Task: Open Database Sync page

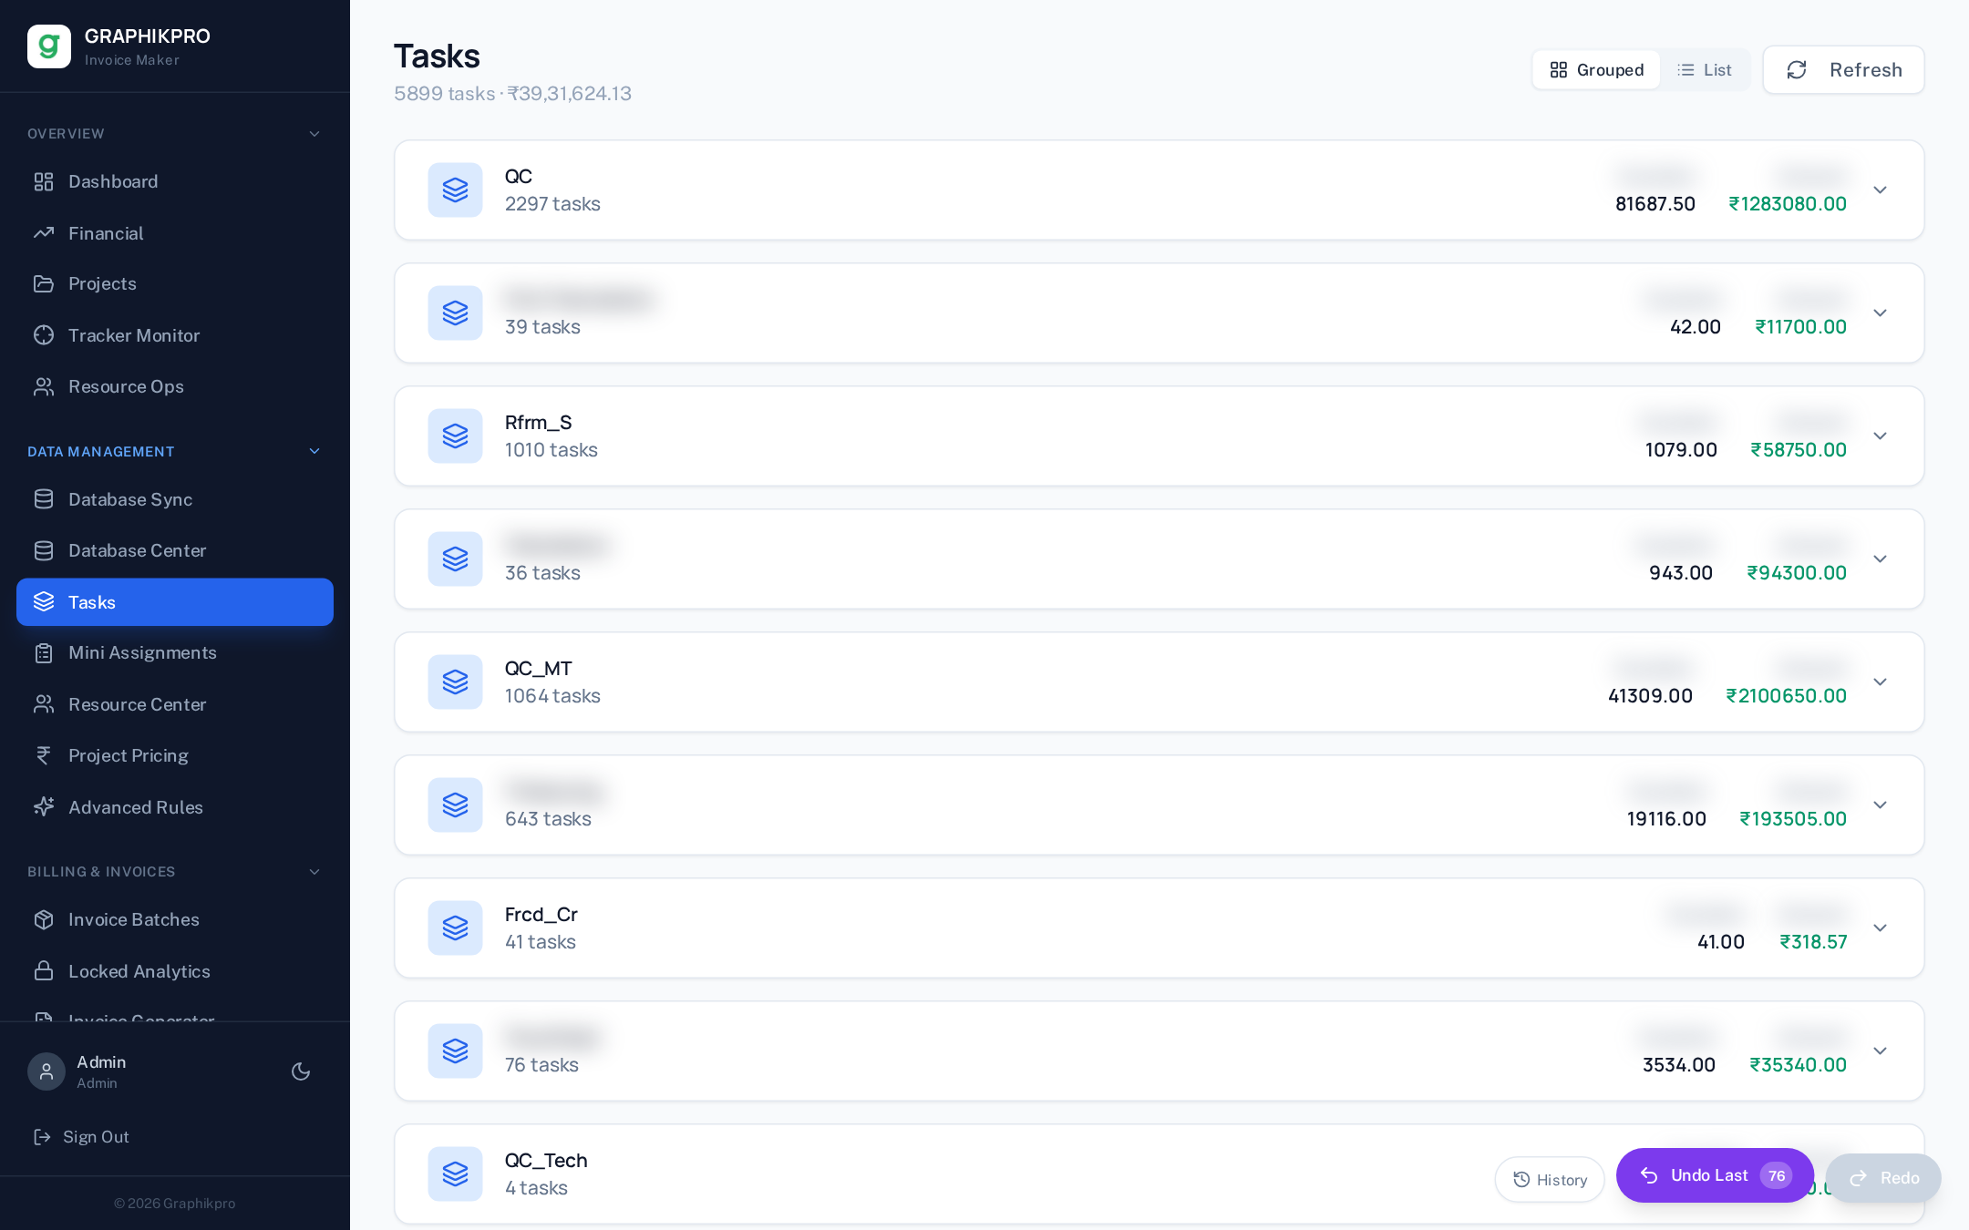Action: click(x=174, y=499)
